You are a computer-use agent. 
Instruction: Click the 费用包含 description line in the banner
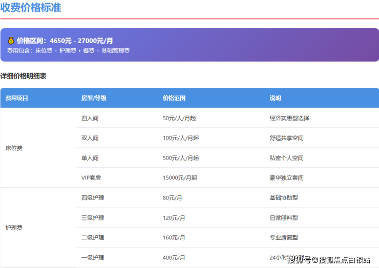[x=68, y=51]
